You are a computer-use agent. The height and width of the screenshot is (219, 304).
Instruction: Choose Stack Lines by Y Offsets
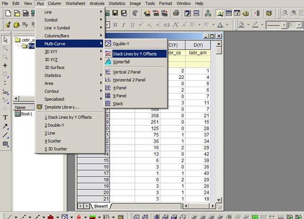pos(136,54)
